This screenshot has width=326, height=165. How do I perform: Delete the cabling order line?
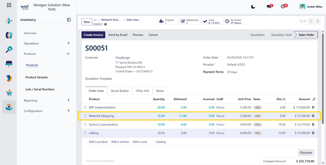click(313, 133)
